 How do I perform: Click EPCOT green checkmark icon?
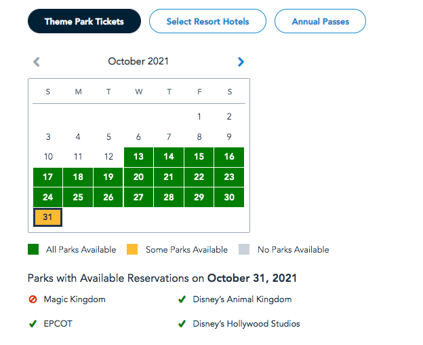click(x=33, y=324)
